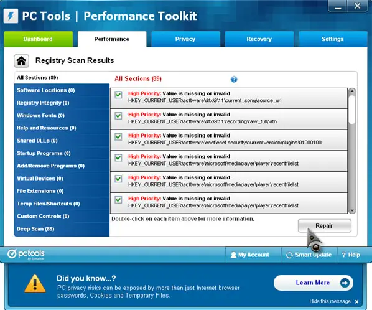Uncheck the eset security plugins registry entry

tap(118, 137)
